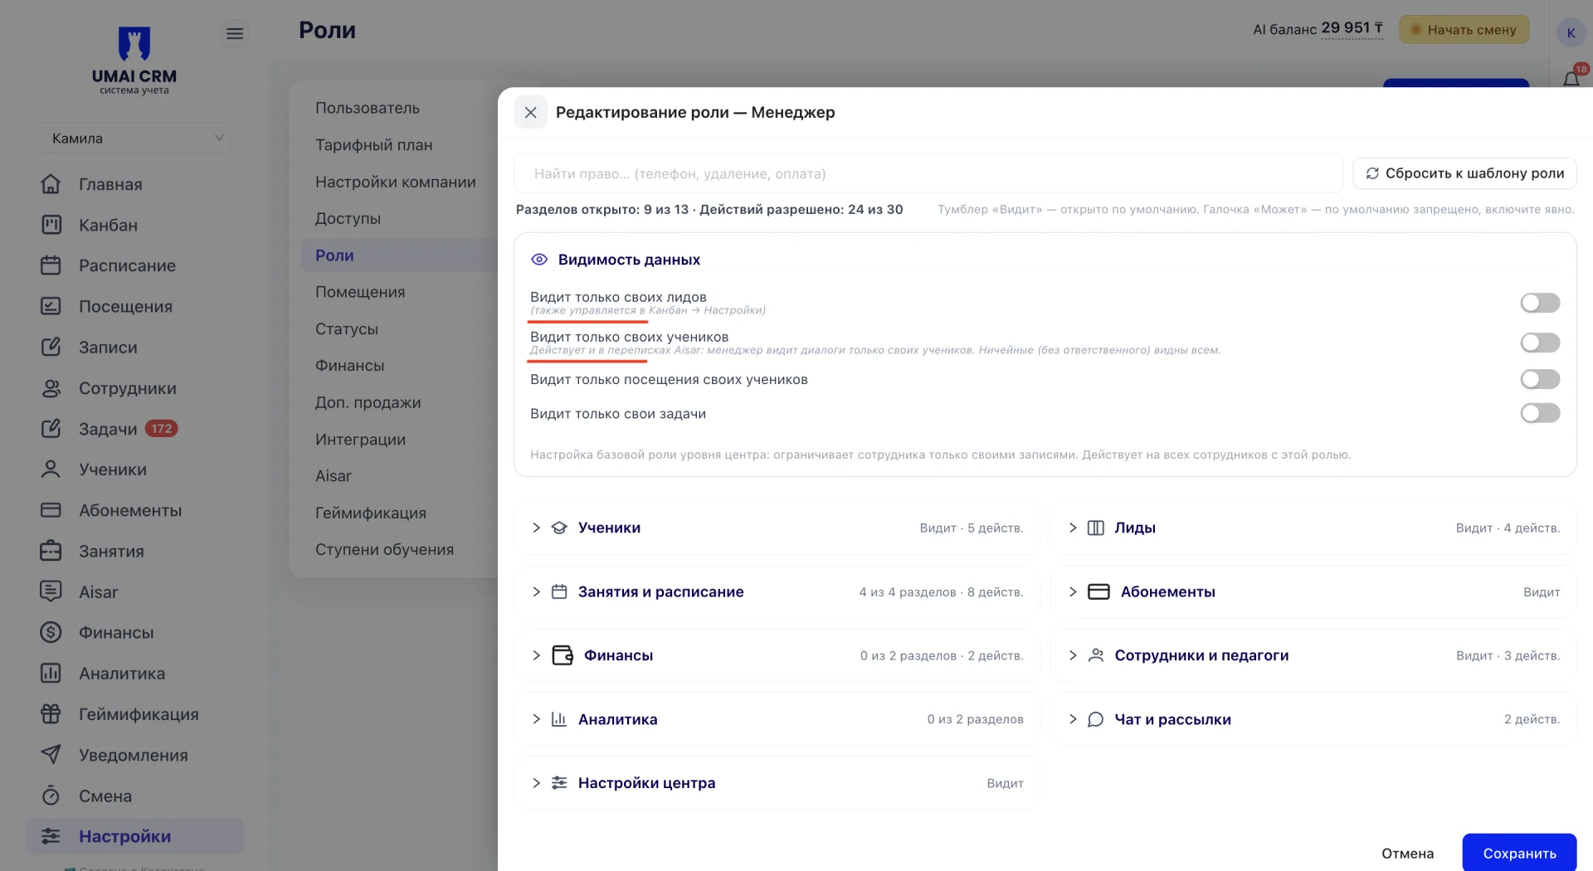This screenshot has height=871, width=1593.
Task: Click the Смена timer icon
Action: (x=51, y=796)
